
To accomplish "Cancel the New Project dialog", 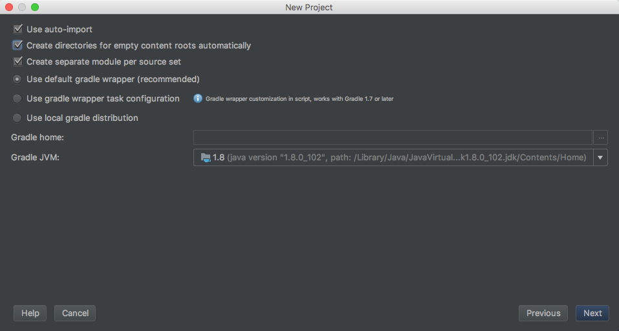I will 75,314.
